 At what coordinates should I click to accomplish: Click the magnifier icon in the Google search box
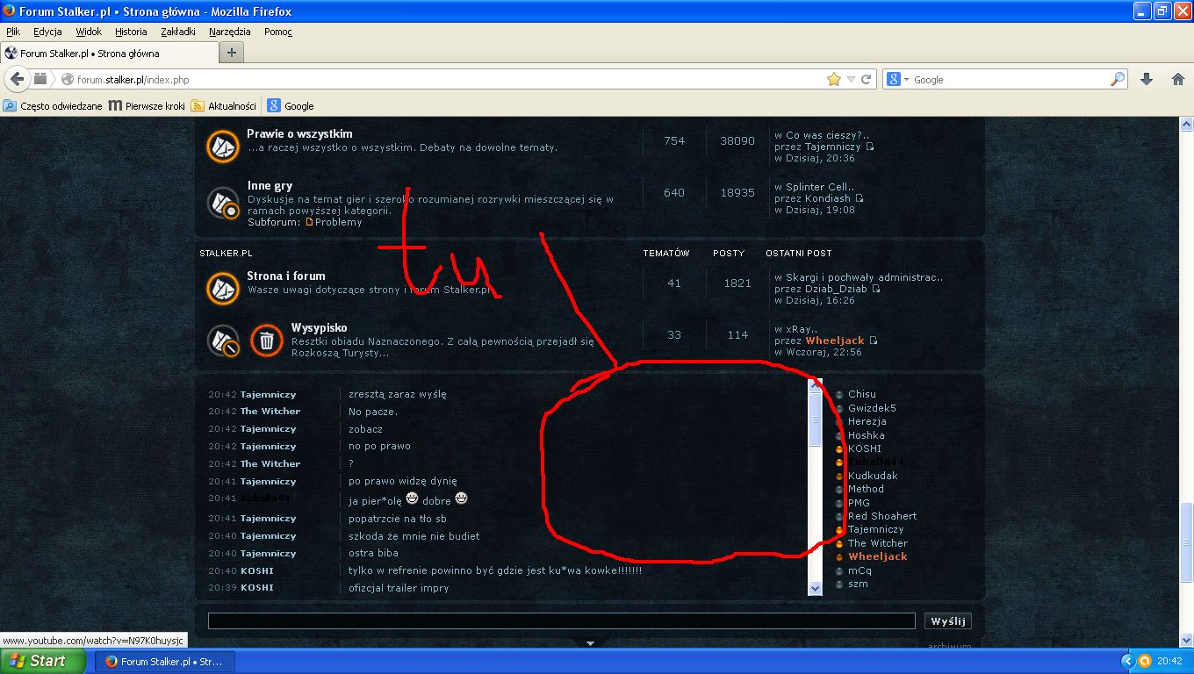[1118, 79]
